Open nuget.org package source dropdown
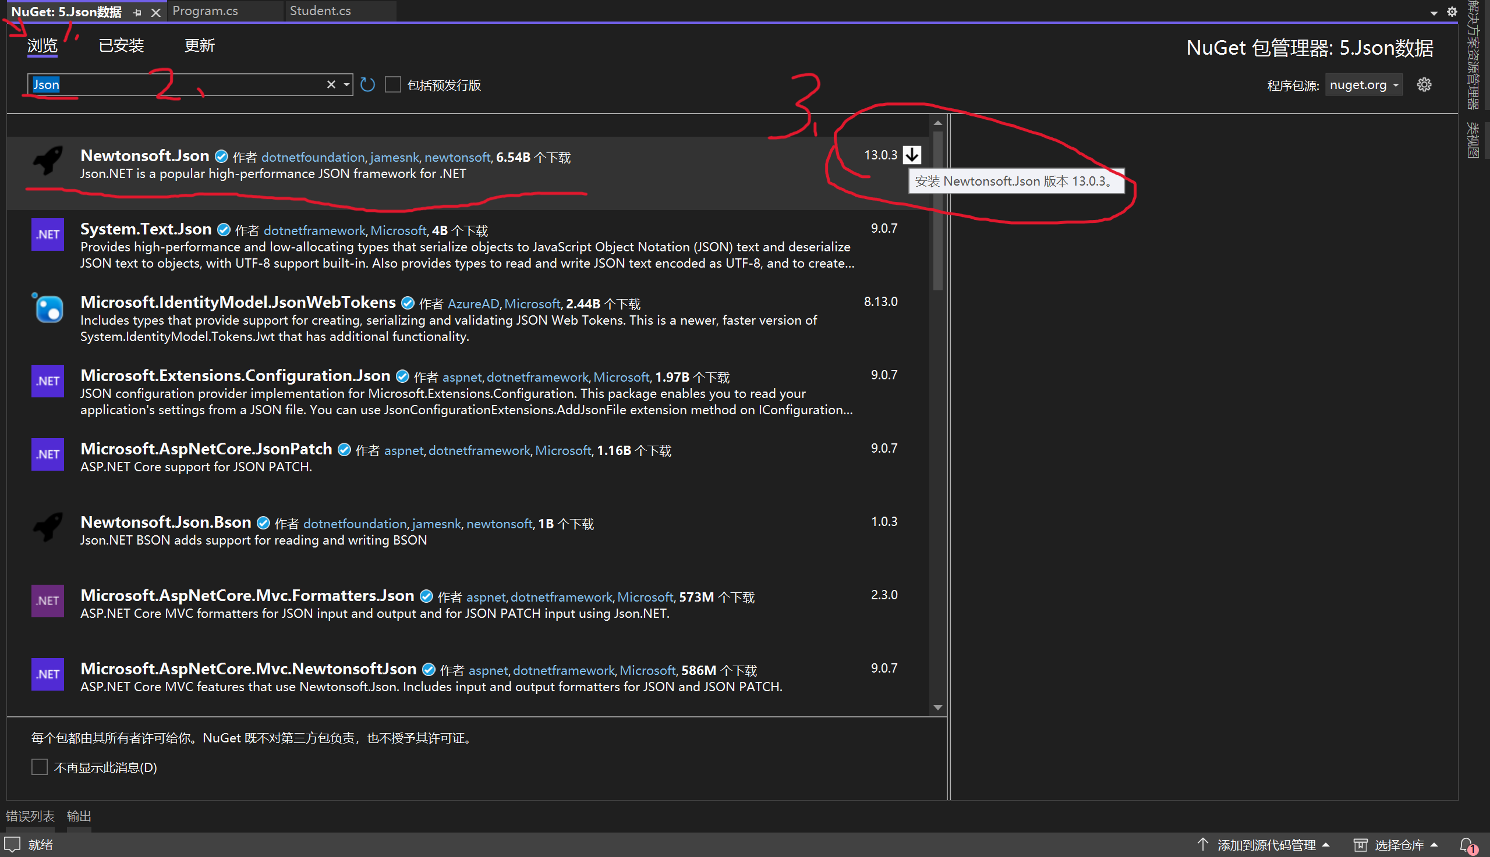Viewport: 1490px width, 857px height. coord(1364,85)
